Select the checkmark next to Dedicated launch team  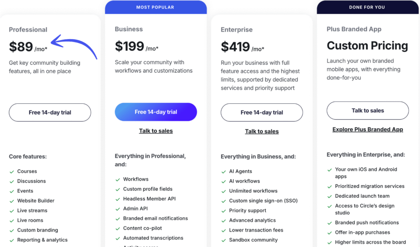330,196
